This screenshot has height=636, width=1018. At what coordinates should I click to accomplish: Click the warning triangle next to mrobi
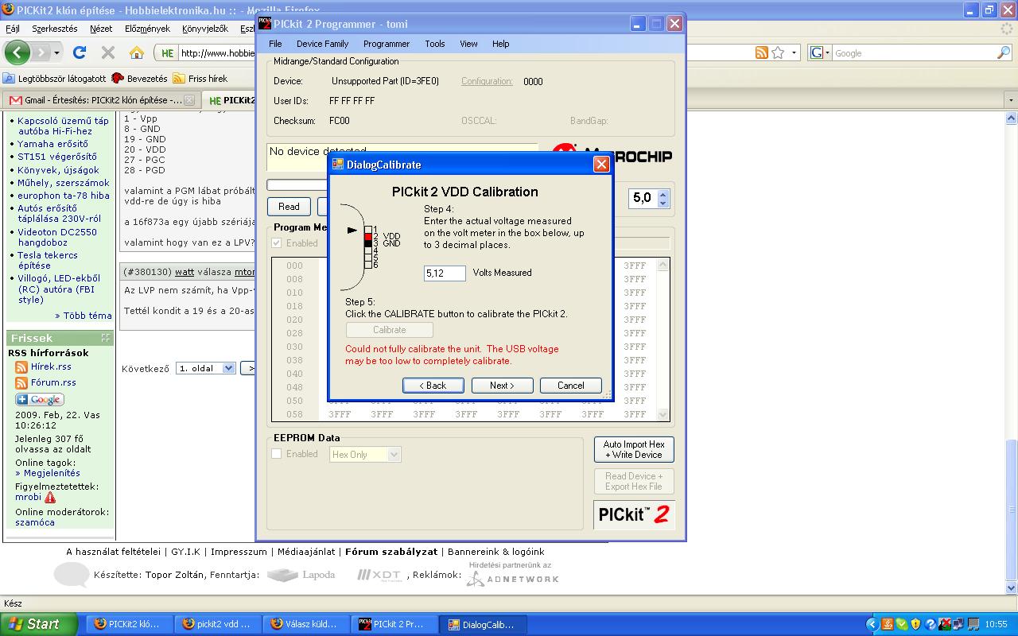pos(50,498)
